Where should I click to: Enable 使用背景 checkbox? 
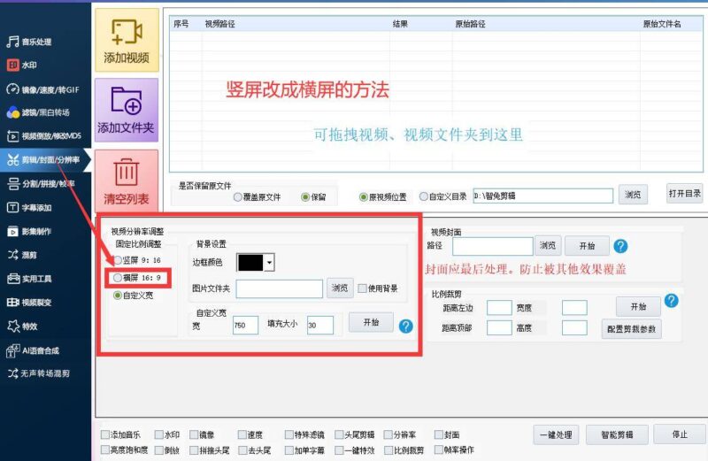378,288
